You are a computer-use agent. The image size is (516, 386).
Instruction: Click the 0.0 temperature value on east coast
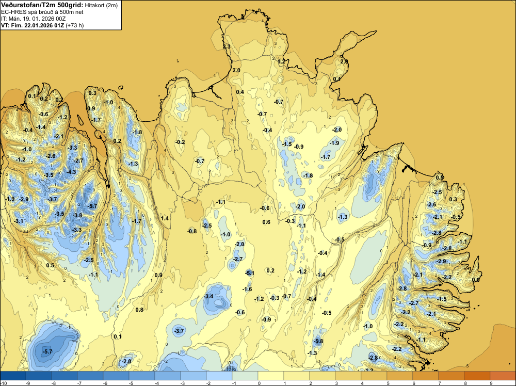pos(476,280)
